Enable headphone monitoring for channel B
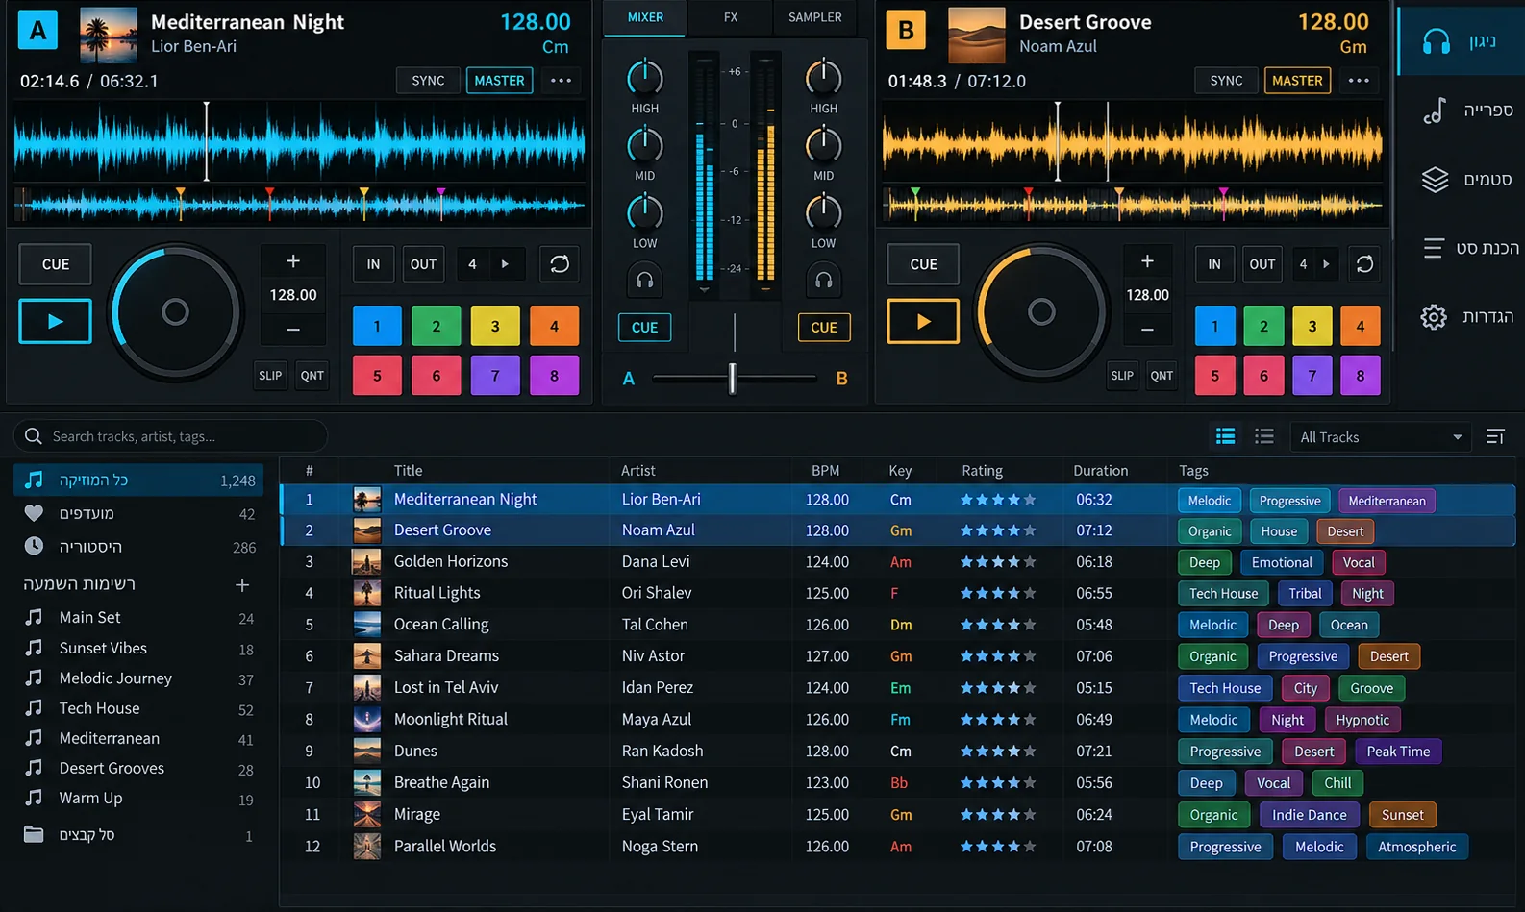Screen dimensions: 1525x912 [823, 281]
